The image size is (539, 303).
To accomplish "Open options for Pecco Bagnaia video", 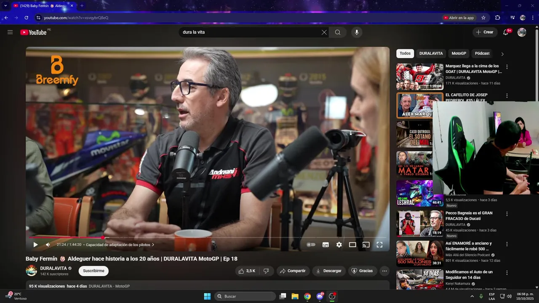I will 507,214.
